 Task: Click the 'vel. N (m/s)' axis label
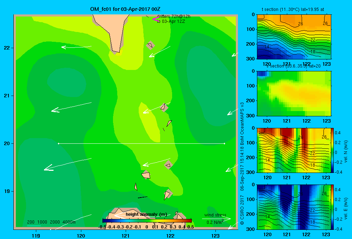346,151
